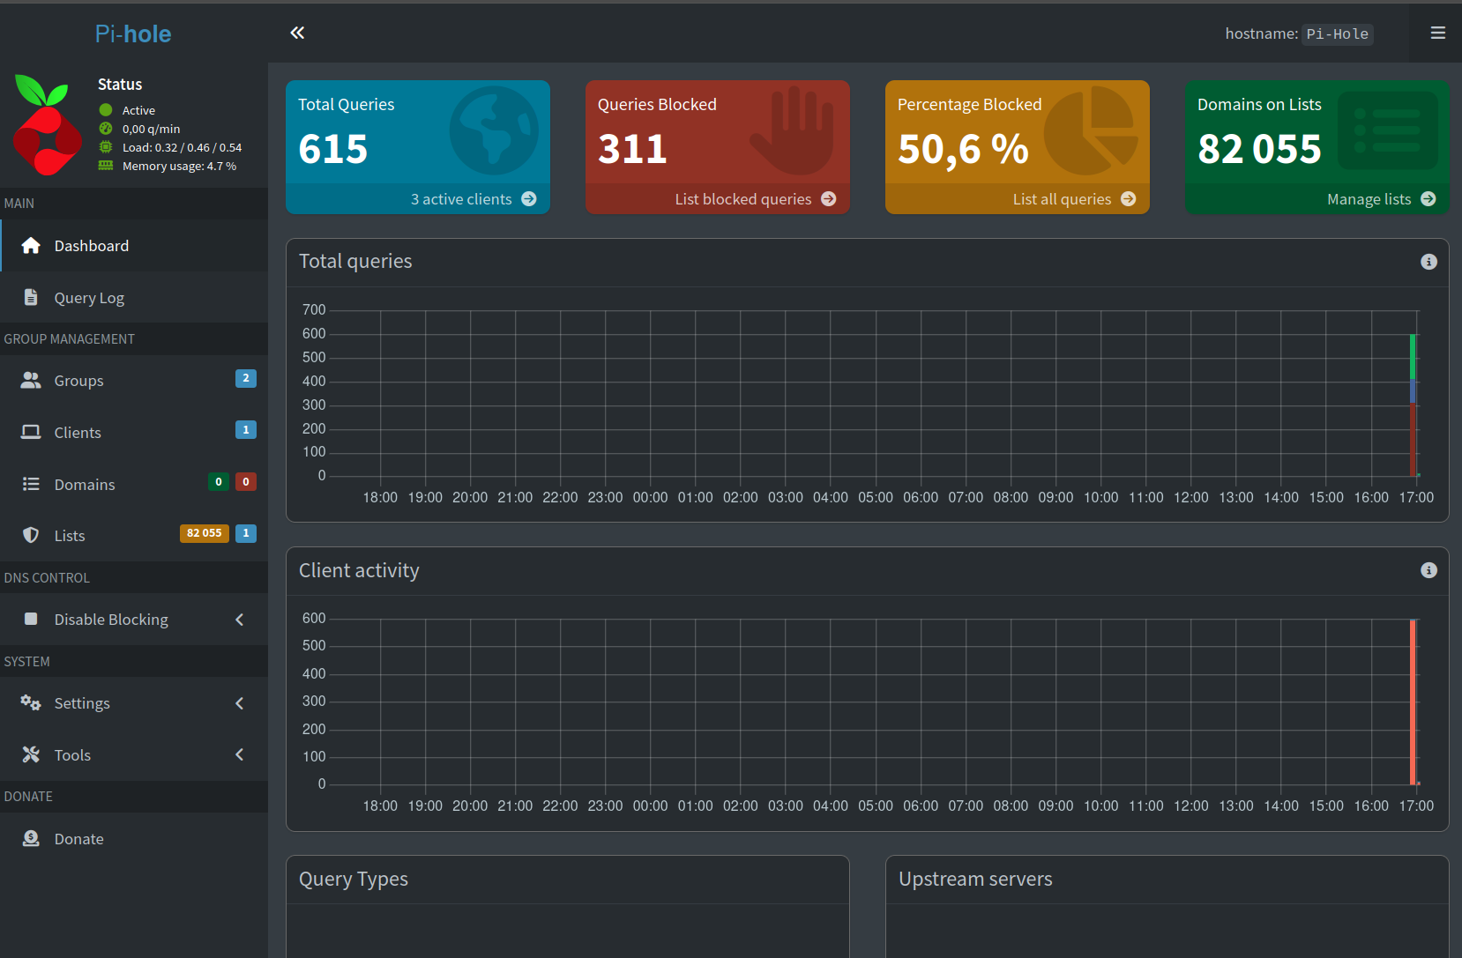Click the Clients laptop icon
This screenshot has width=1462, height=958.
(x=31, y=432)
